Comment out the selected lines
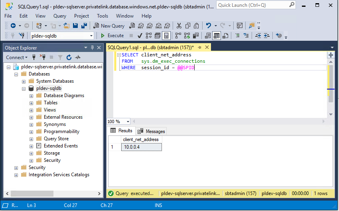Viewport: 339px width, 211px height. (x=237, y=36)
